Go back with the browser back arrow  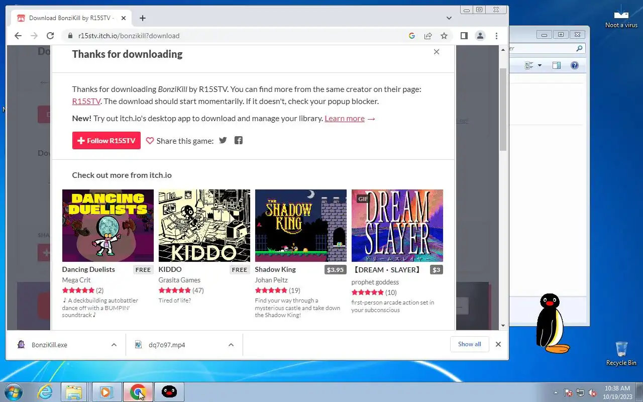point(18,36)
